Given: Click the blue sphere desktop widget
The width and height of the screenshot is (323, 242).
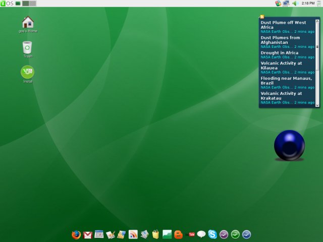Looking at the screenshot, I should point(289,145).
